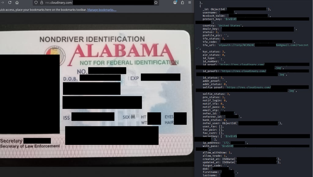Click the 'notif_tfa: 0' line
The width and height of the screenshot is (313, 177).
click(213, 104)
